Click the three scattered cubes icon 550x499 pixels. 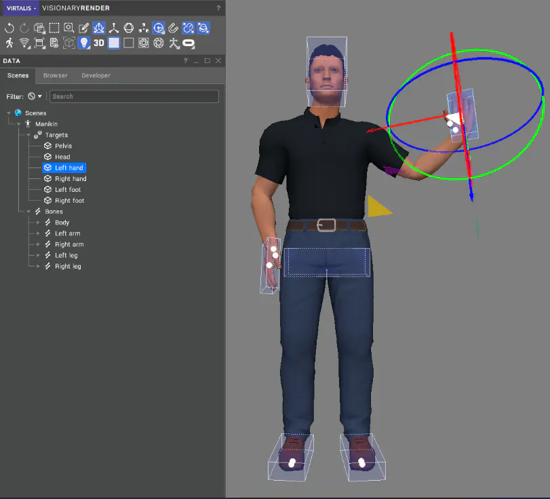[144, 28]
